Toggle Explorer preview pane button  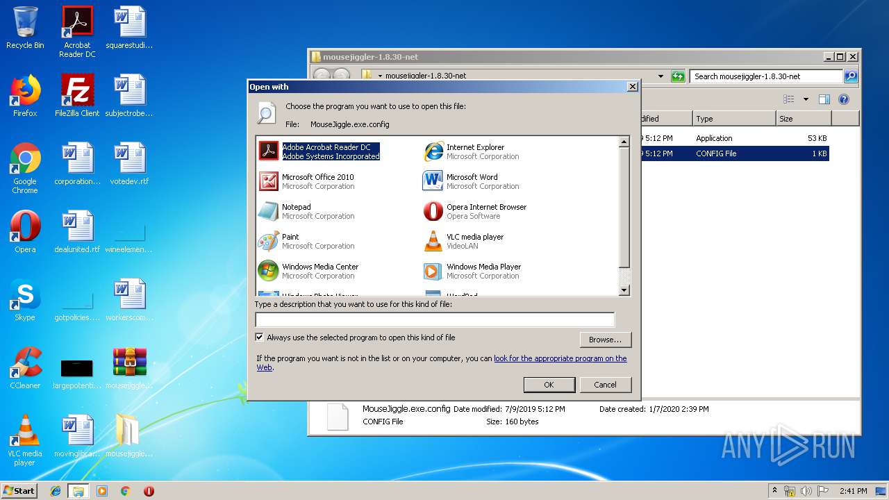(x=824, y=99)
